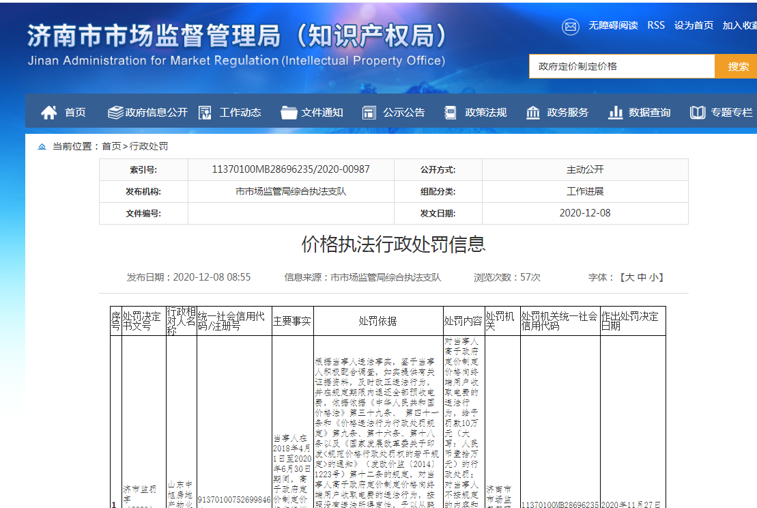Click the envelope mail icon at top
The image size is (757, 508).
coord(570,26)
